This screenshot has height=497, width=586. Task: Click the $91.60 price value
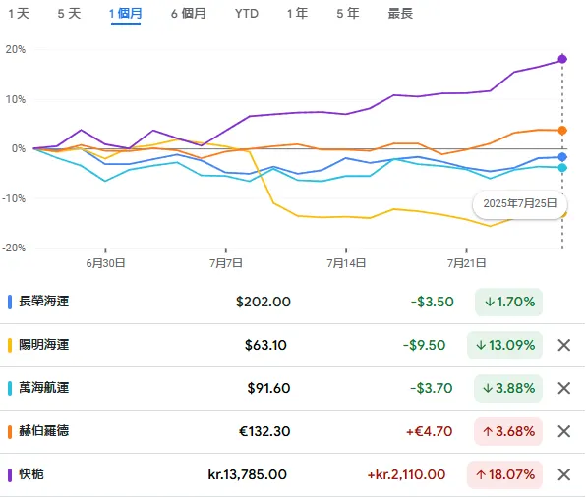(x=268, y=388)
